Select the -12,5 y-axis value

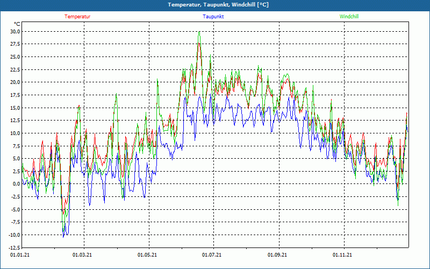point(15,247)
